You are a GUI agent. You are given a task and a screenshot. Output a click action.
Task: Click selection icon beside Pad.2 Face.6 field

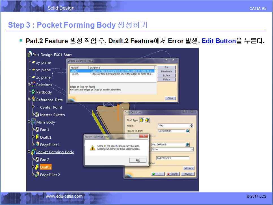(187, 145)
